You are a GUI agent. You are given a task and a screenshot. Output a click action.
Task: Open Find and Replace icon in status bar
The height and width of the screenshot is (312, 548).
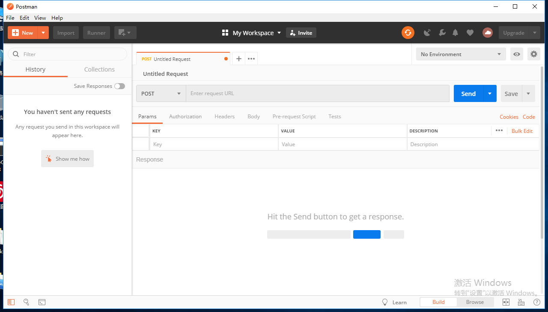[x=26, y=302]
